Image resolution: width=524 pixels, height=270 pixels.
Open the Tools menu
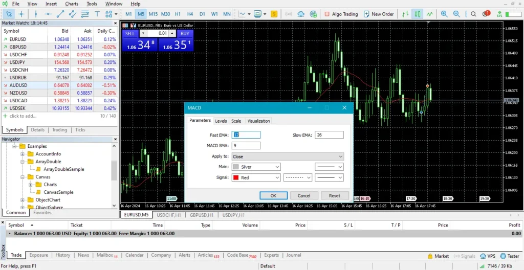tap(92, 4)
